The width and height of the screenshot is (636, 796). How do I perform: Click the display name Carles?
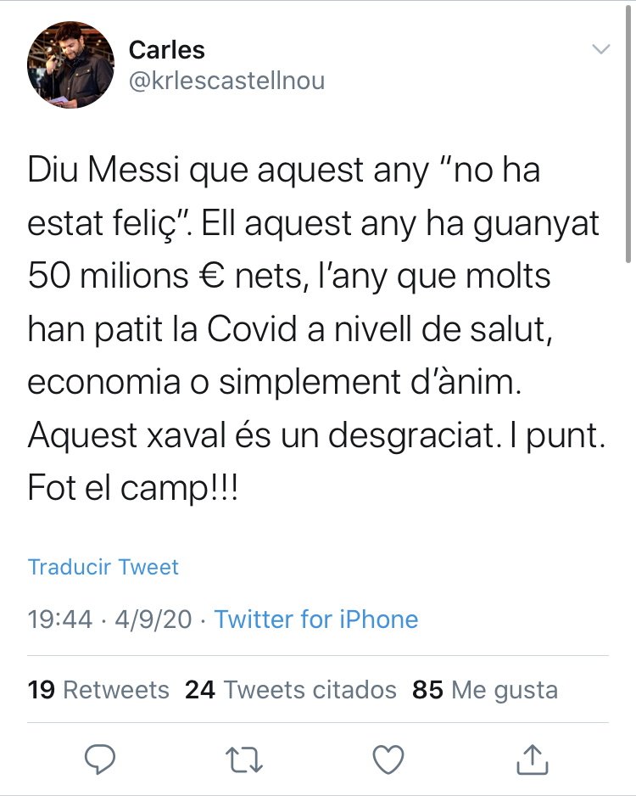point(166,49)
